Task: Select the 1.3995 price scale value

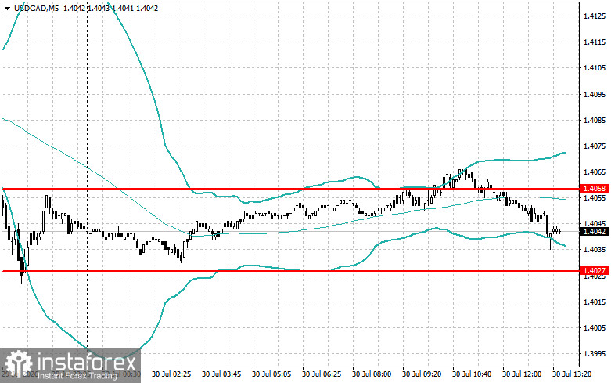Action: 595,353
